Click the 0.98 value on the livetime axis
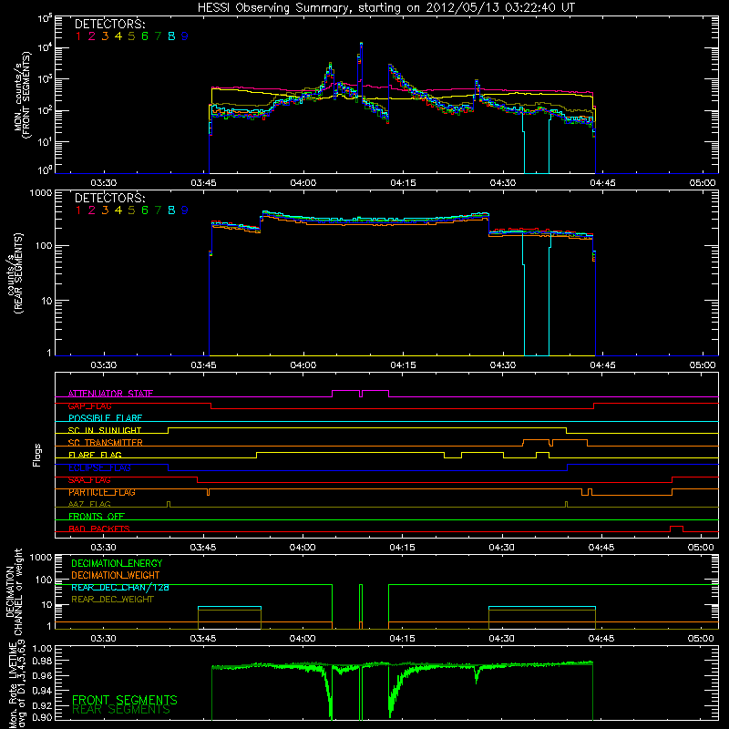Viewport: 729px width, 729px height. (42, 660)
